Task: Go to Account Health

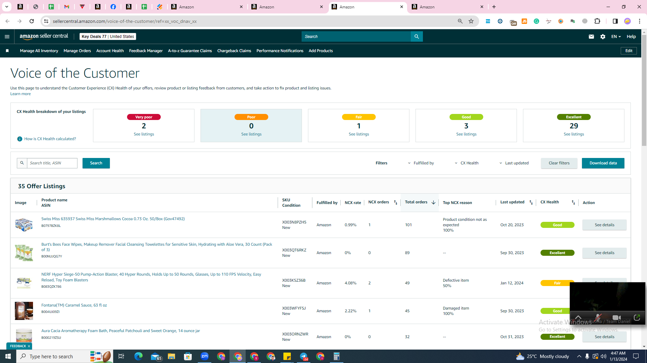Action: click(x=110, y=51)
